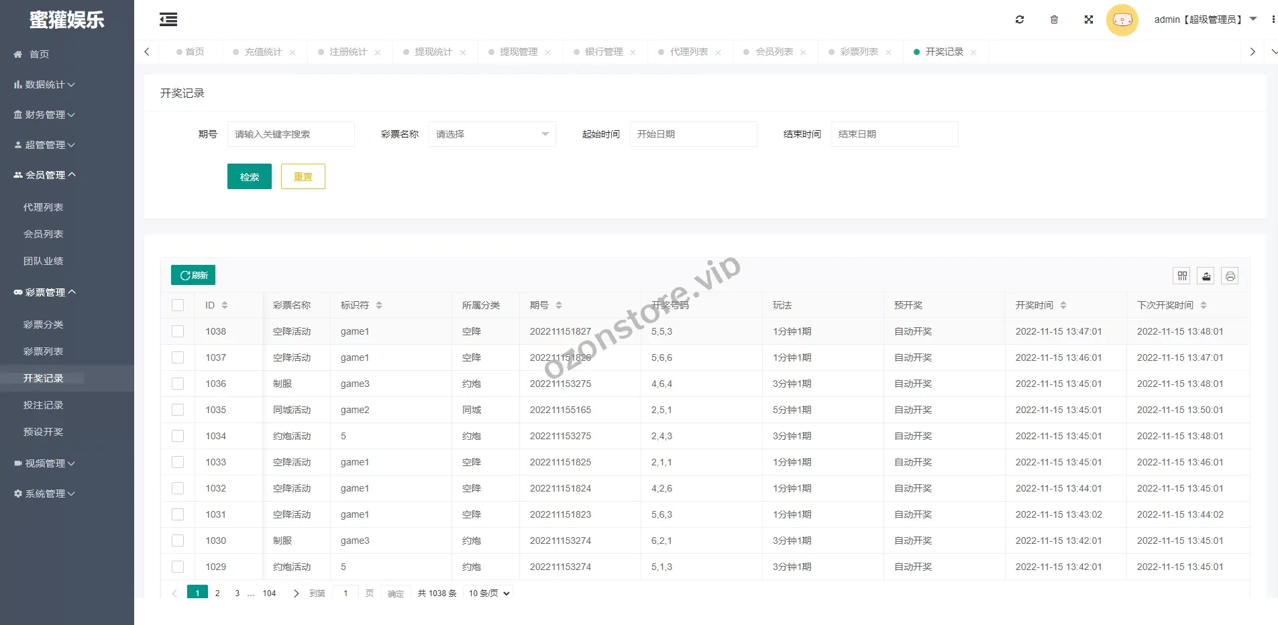Tick the checkbox for row ID 1035

tap(178, 410)
